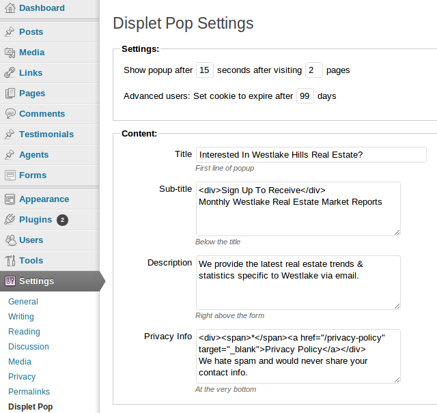437x413 pixels.
Task: Open the Appearance menu
Action: [44, 199]
